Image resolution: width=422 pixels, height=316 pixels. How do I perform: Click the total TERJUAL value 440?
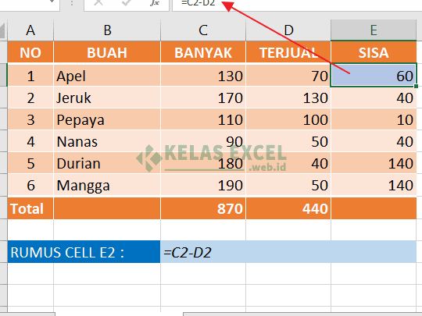click(288, 208)
